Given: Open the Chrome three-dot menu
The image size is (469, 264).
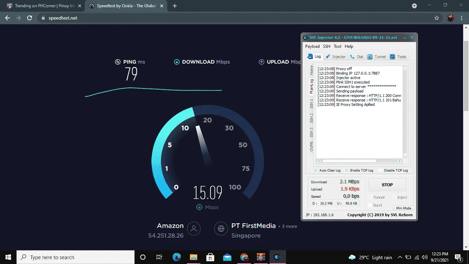Looking at the screenshot, I should (x=462, y=18).
